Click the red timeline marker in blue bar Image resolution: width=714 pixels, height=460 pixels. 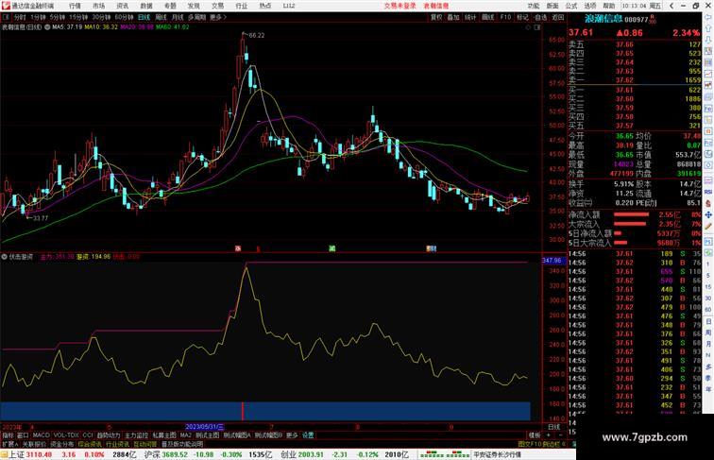pos(242,411)
